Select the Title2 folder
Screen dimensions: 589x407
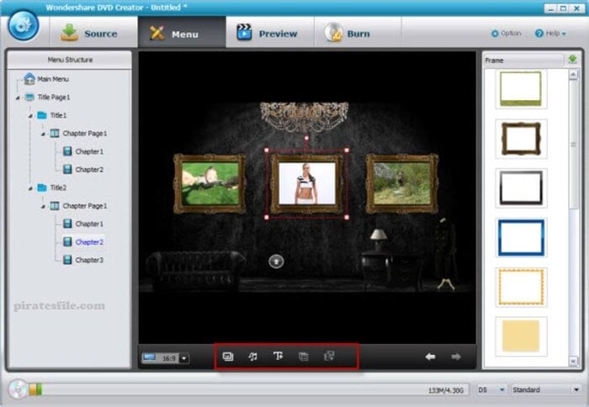pos(52,188)
